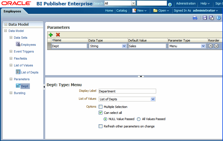The width and height of the screenshot is (223, 141).
Task: Go to Home link
Action: pyautogui.click(x=109, y=11)
